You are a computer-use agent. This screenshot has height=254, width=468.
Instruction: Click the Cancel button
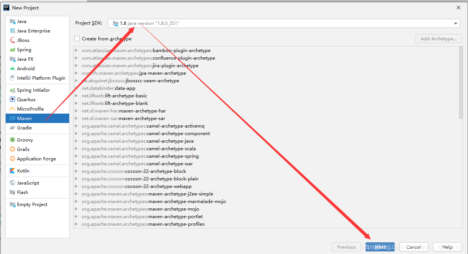click(414, 247)
